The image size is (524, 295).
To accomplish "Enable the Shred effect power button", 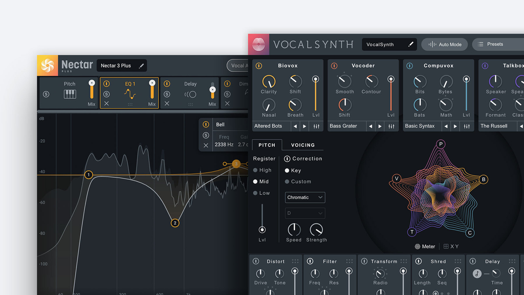I will [x=419, y=261].
